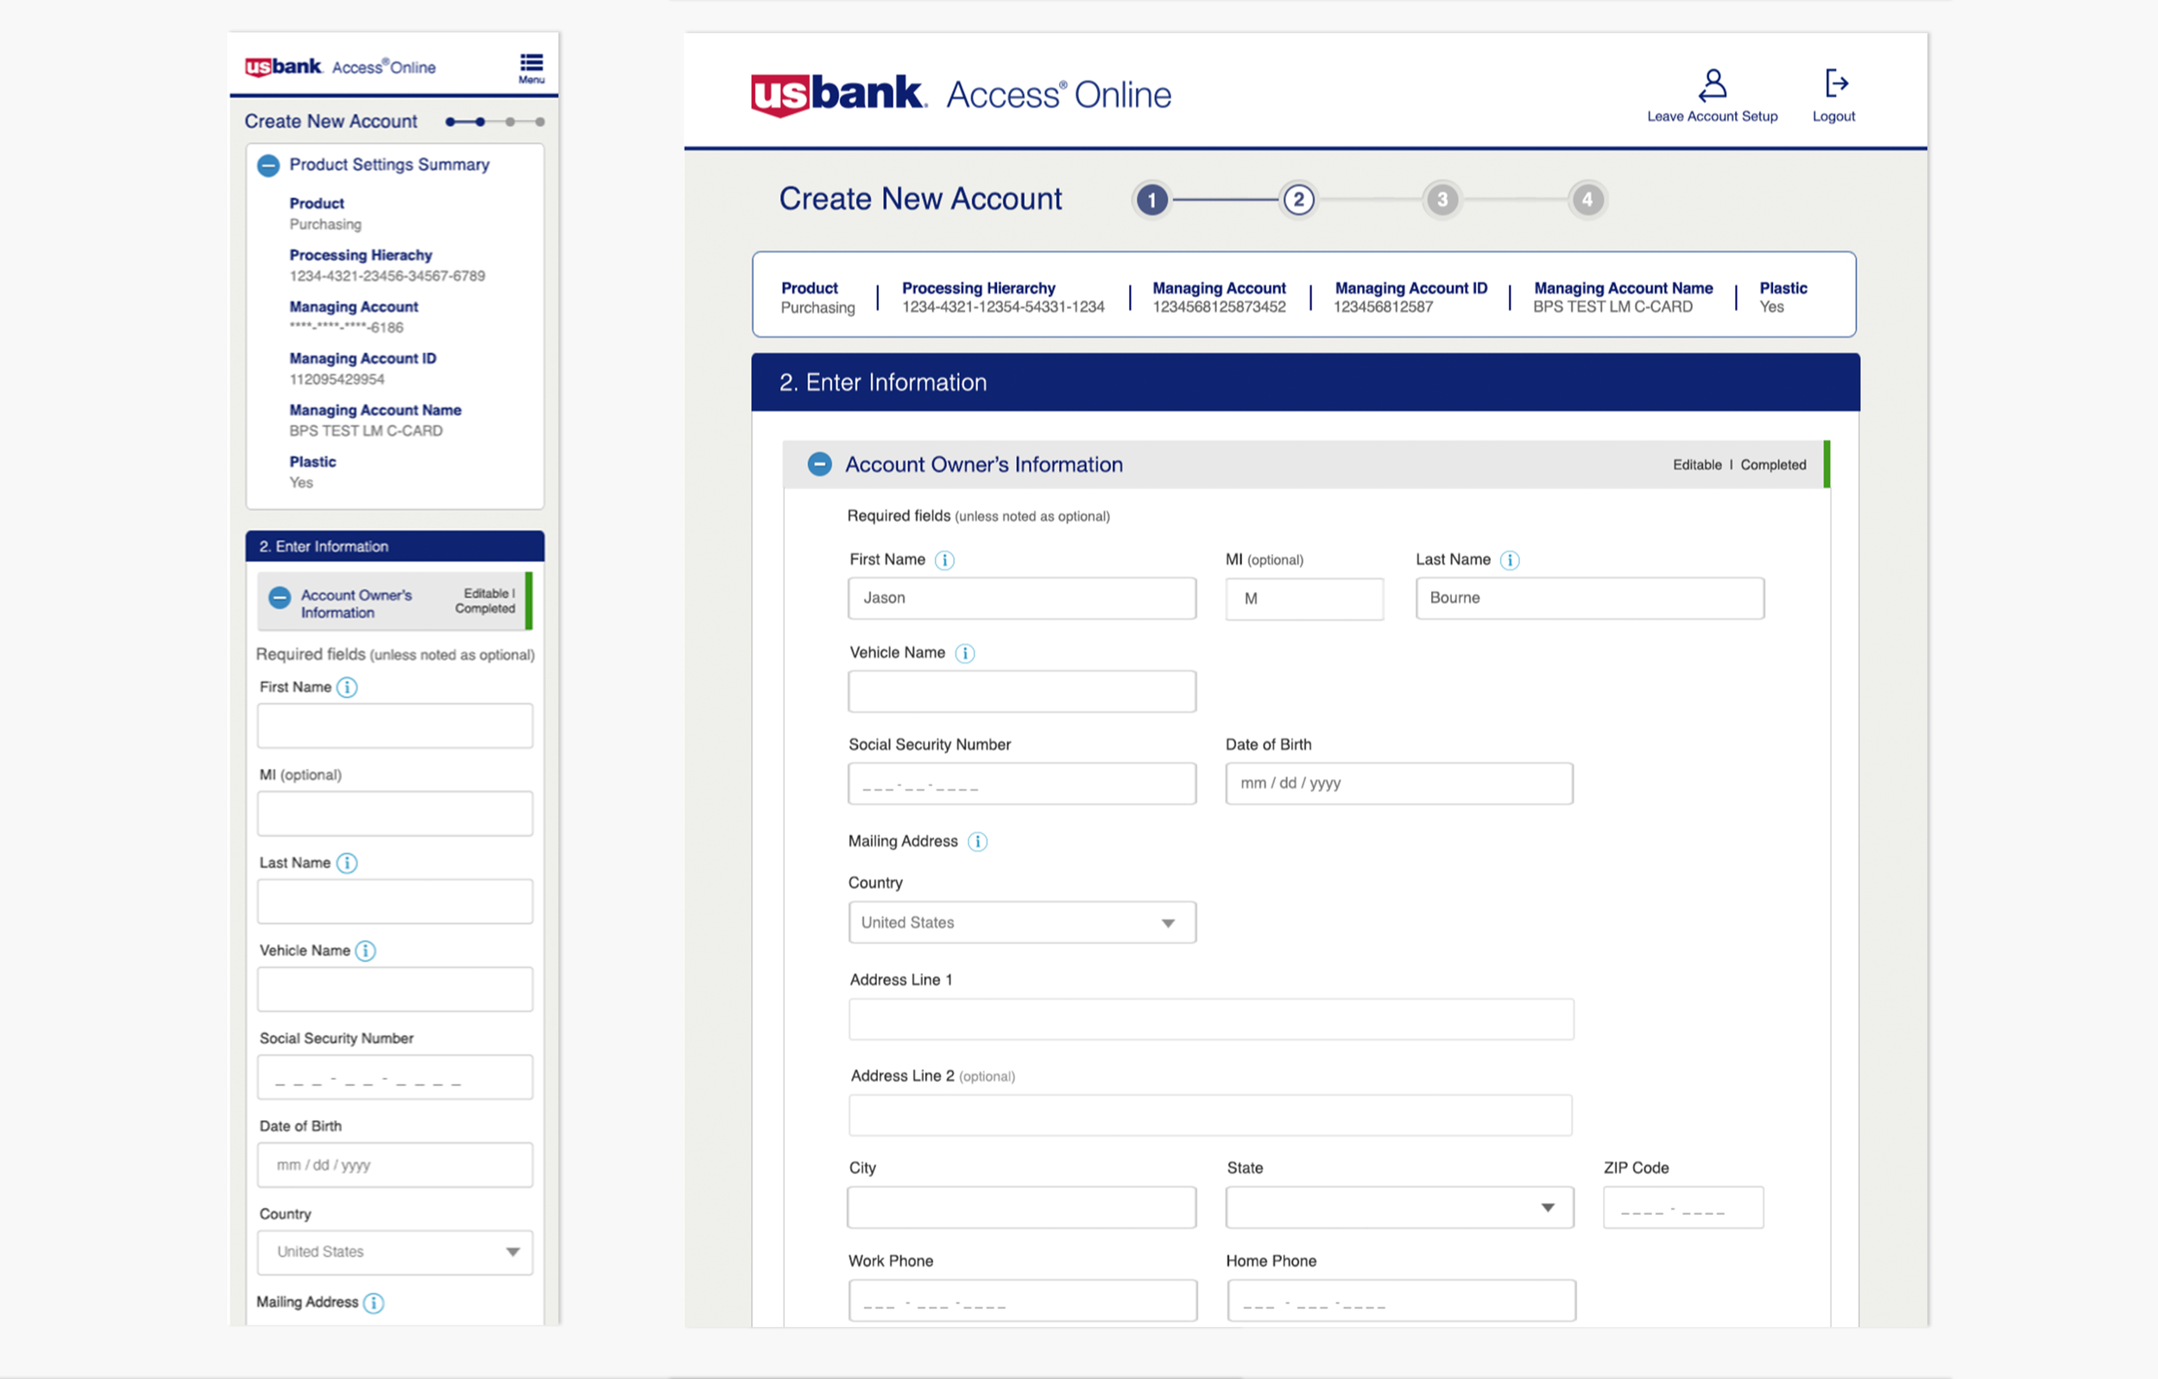Click the Leave Account Setup person icon
This screenshot has height=1379, width=2158.
pyautogui.click(x=1712, y=85)
